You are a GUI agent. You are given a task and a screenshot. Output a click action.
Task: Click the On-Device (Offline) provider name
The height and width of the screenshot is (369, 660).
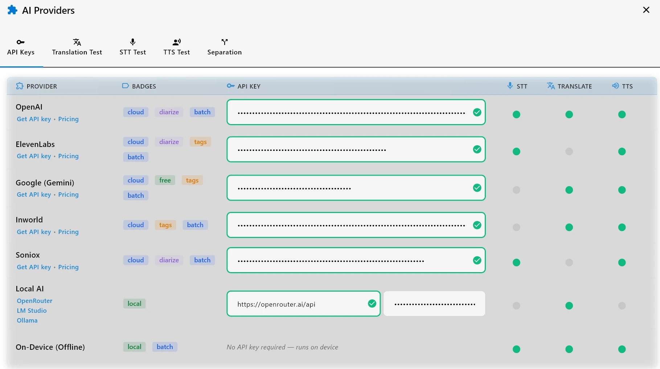click(x=50, y=347)
